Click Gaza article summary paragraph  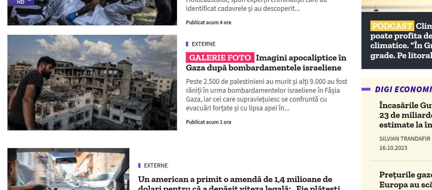267,95
